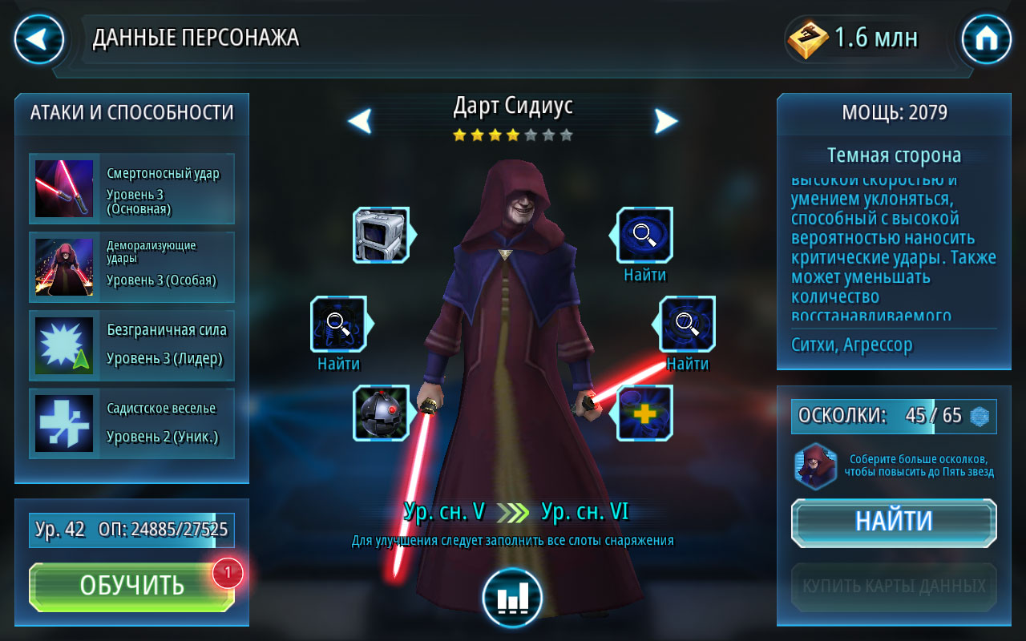This screenshot has height=641, width=1026.
Task: Click the Ур. 42 experience bar
Action: (131, 530)
